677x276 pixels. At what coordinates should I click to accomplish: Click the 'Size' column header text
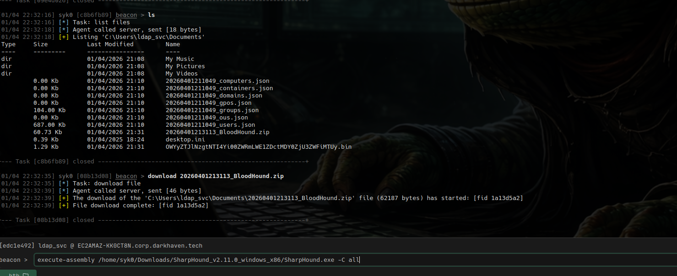coord(41,44)
